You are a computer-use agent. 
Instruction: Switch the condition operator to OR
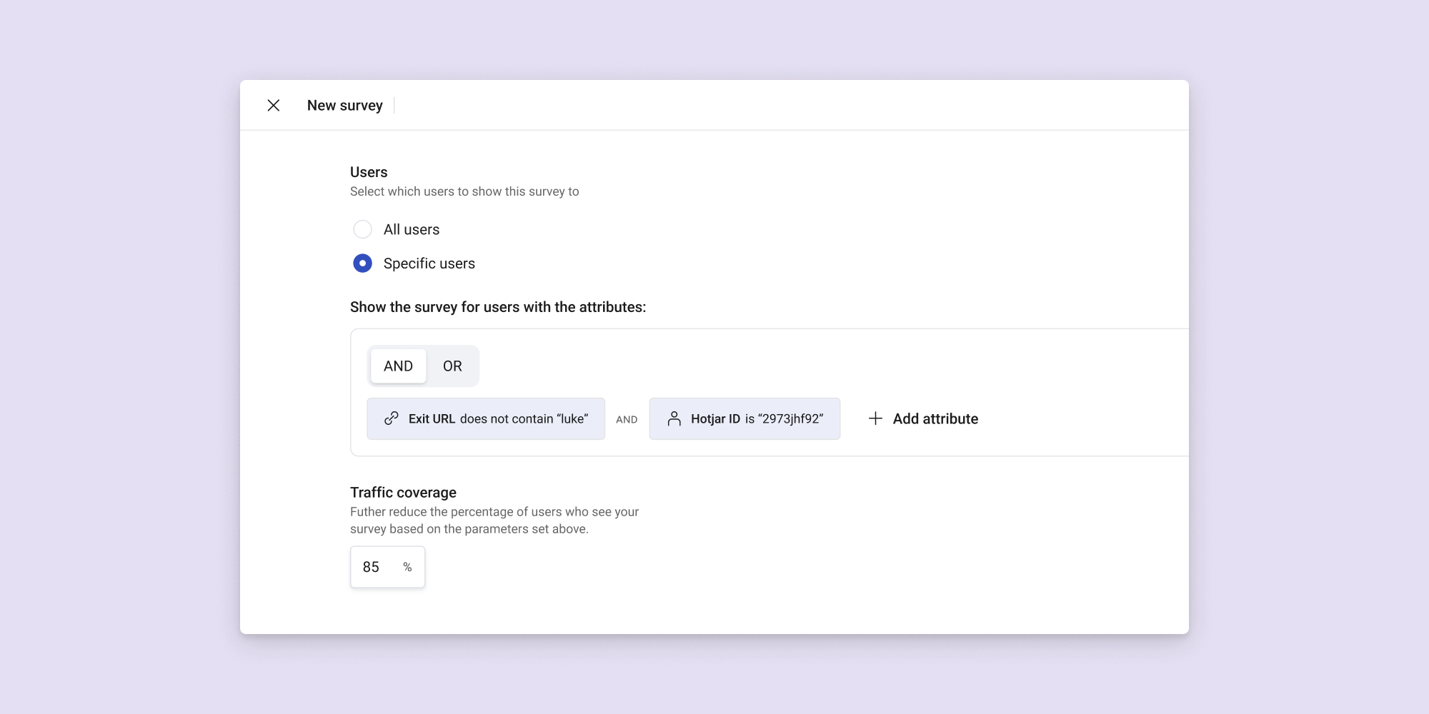tap(452, 366)
